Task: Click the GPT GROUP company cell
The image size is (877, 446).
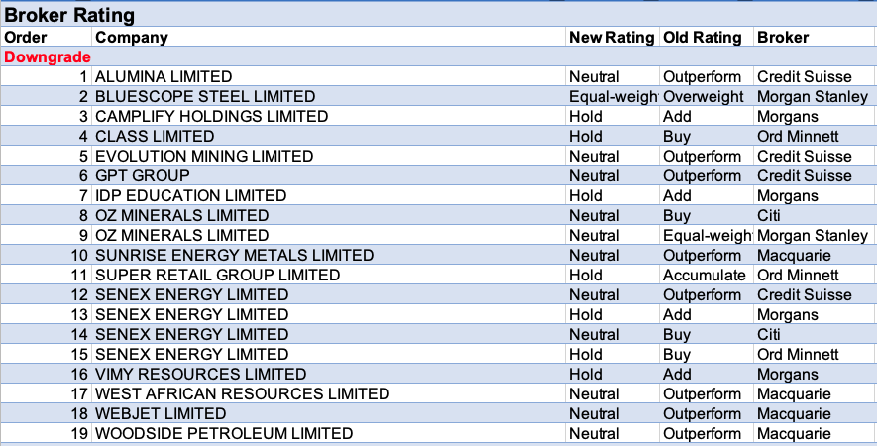Action: point(142,175)
